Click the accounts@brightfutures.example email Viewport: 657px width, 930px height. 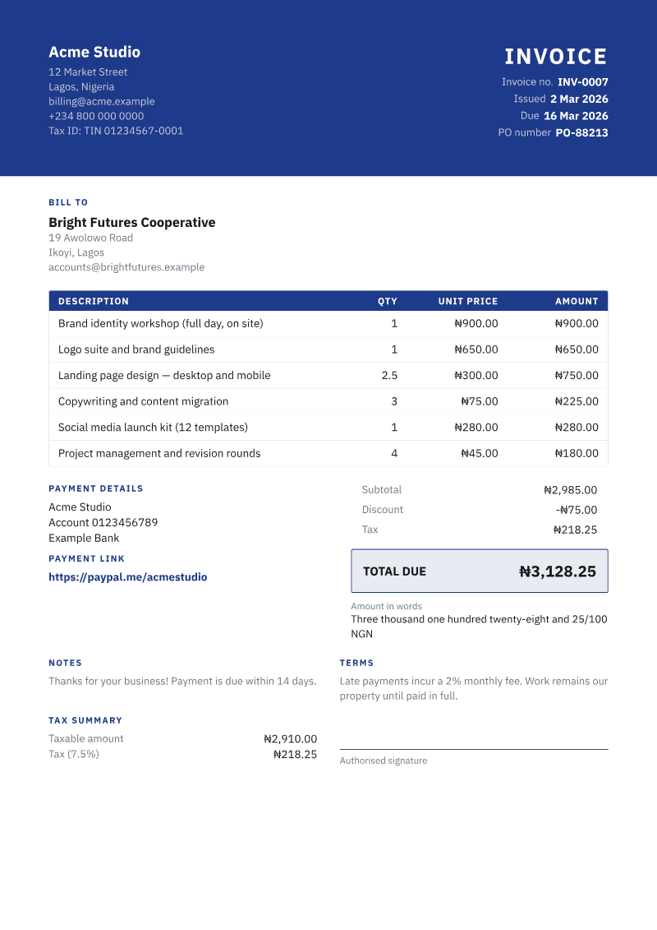tap(126, 267)
